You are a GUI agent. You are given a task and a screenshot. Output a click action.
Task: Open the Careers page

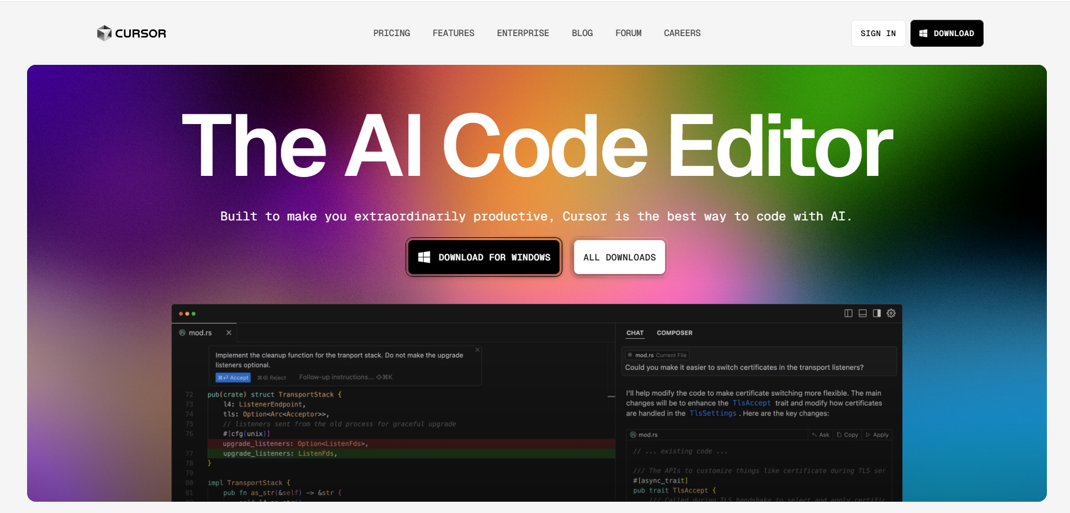pos(682,33)
